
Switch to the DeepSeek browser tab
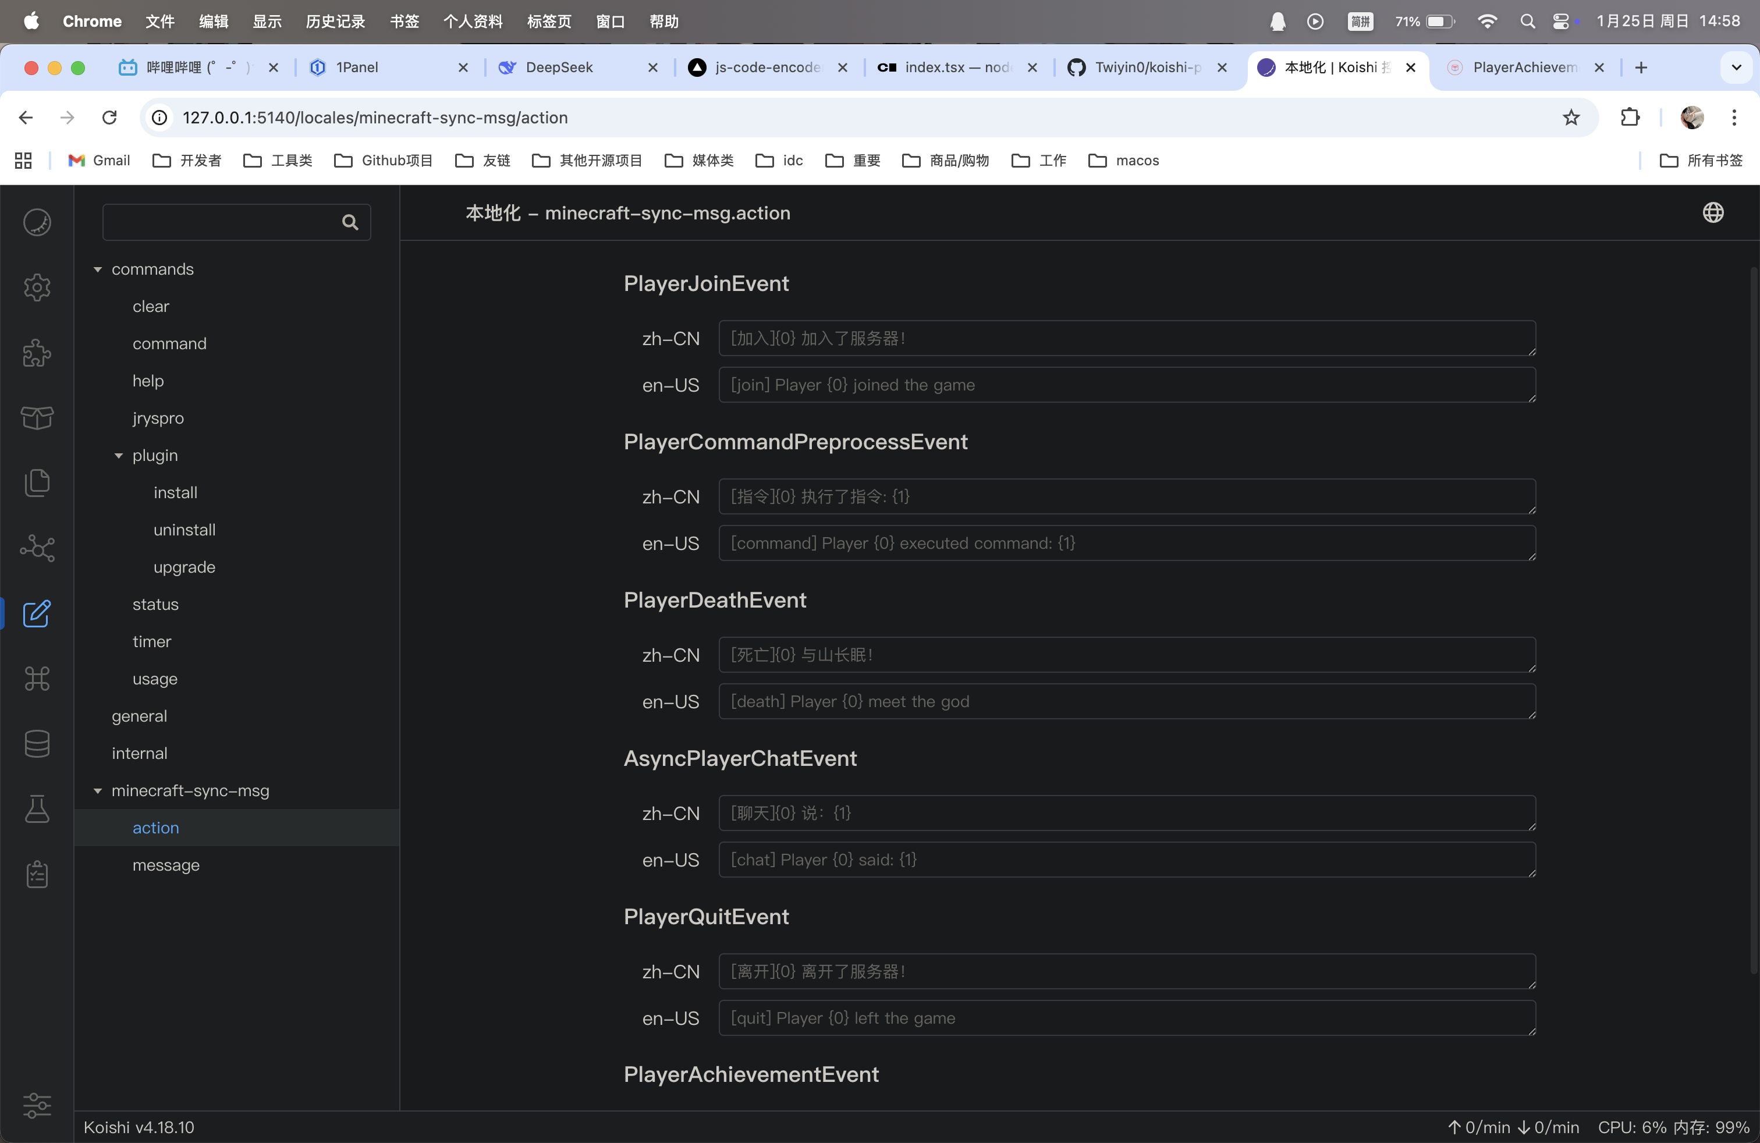coord(559,68)
